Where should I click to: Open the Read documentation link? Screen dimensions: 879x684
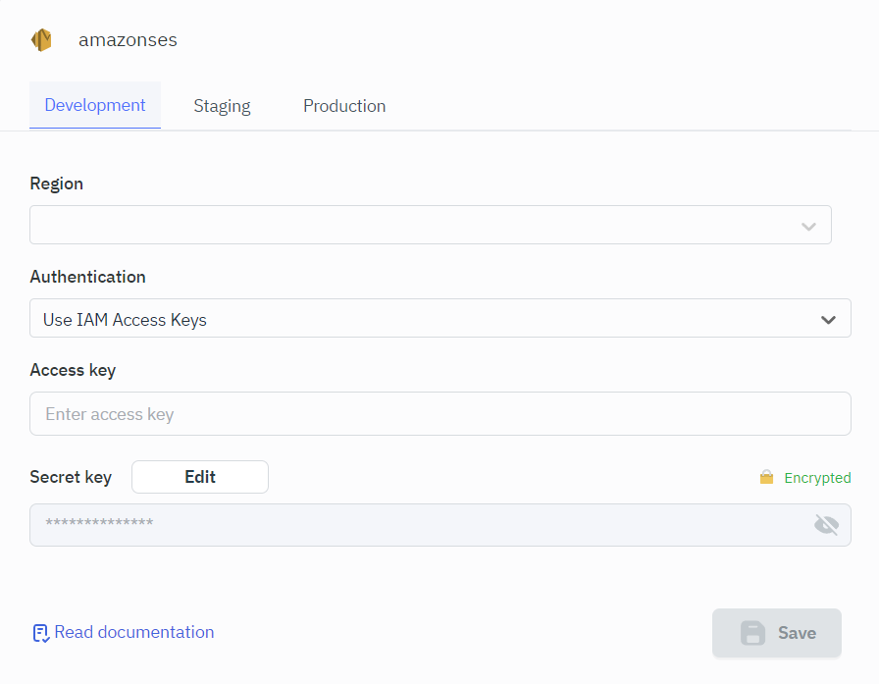134,632
